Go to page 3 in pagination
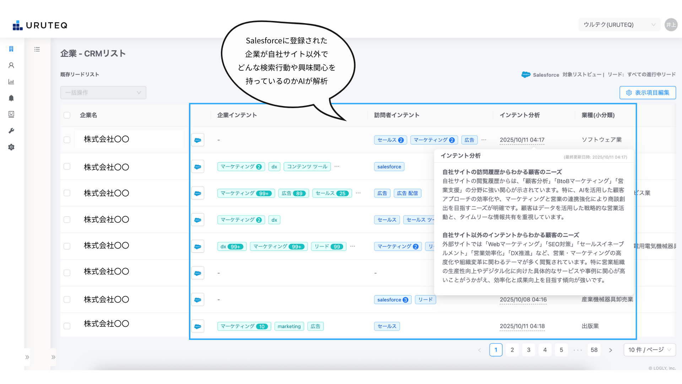The width and height of the screenshot is (682, 384). tap(529, 350)
